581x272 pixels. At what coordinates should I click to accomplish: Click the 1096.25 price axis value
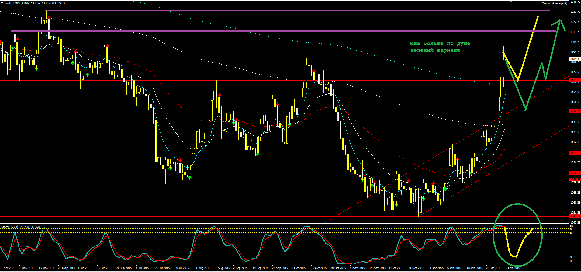(575, 162)
